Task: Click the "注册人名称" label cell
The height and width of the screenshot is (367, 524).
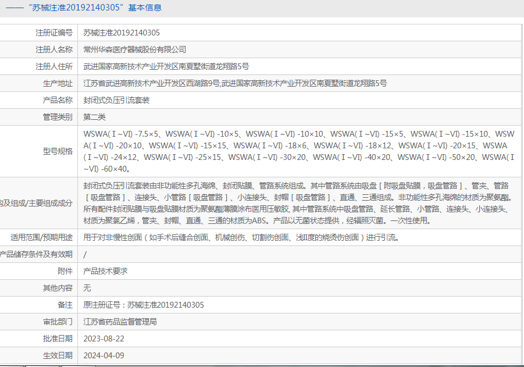Action: pos(54,49)
